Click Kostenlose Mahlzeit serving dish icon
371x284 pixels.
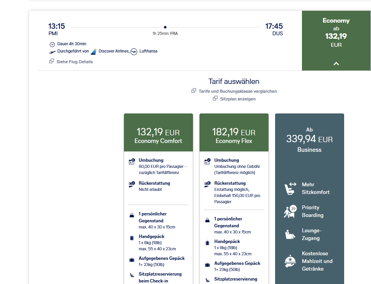coord(290,261)
